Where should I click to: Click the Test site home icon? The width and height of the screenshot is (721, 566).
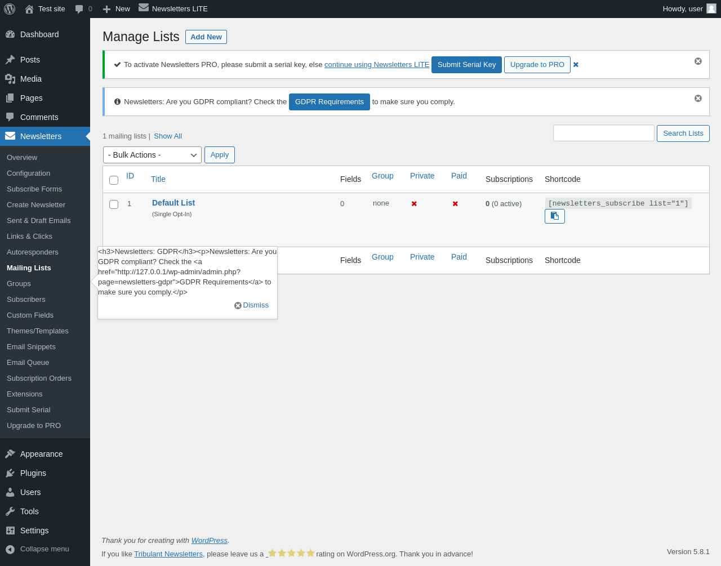[29, 9]
